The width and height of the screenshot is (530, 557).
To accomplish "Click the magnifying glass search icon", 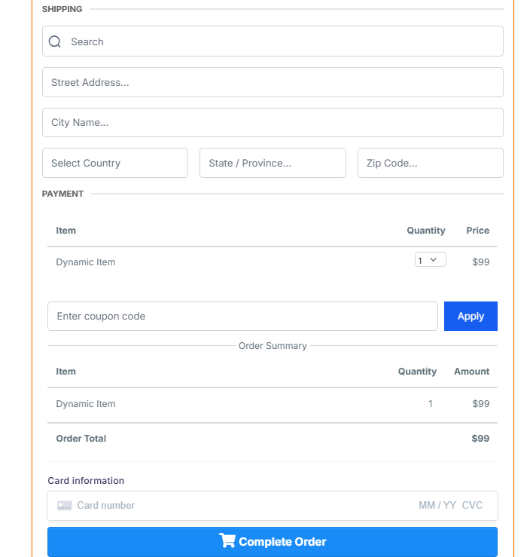I will pos(55,41).
